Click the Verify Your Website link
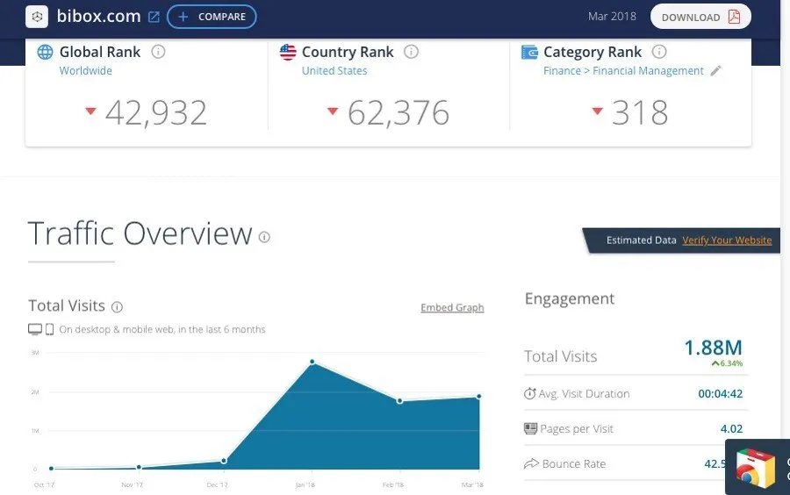Viewport: 790px width, 495px height. pos(727,240)
